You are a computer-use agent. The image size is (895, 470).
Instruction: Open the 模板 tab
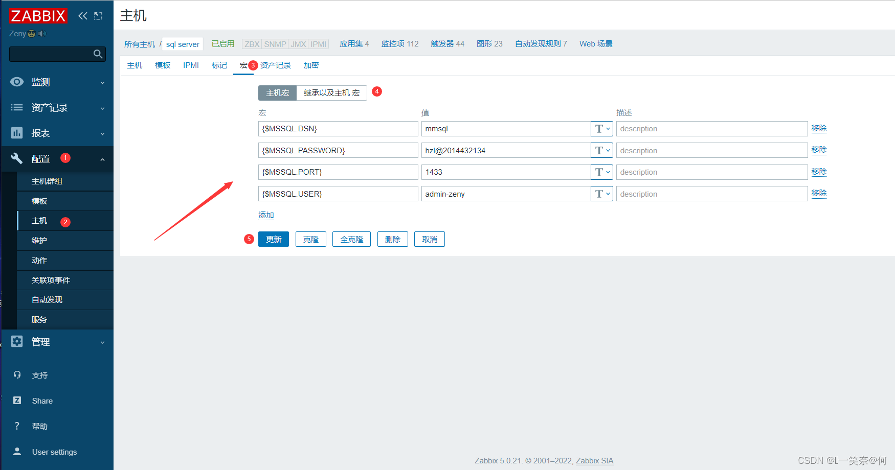[x=163, y=65]
